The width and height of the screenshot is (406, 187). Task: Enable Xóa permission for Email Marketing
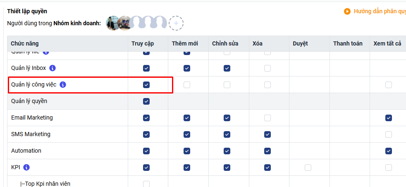click(267, 118)
